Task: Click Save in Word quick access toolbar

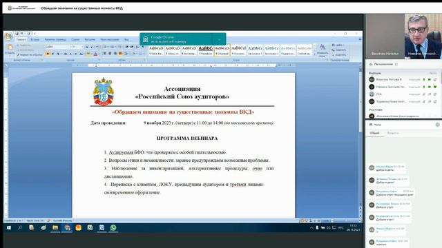Action: (17, 34)
